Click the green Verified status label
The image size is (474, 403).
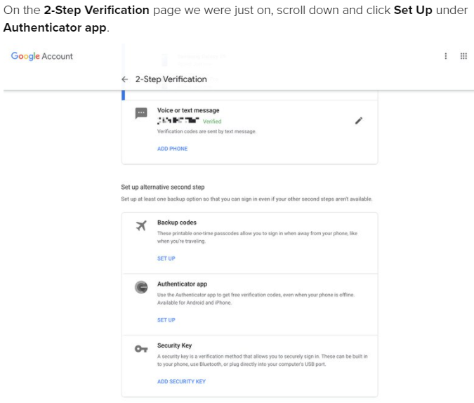tap(212, 121)
